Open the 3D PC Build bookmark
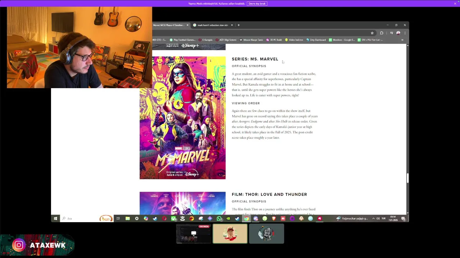 [274, 40]
